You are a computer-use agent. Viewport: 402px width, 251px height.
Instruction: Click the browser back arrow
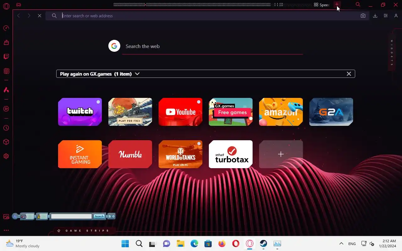[19, 16]
